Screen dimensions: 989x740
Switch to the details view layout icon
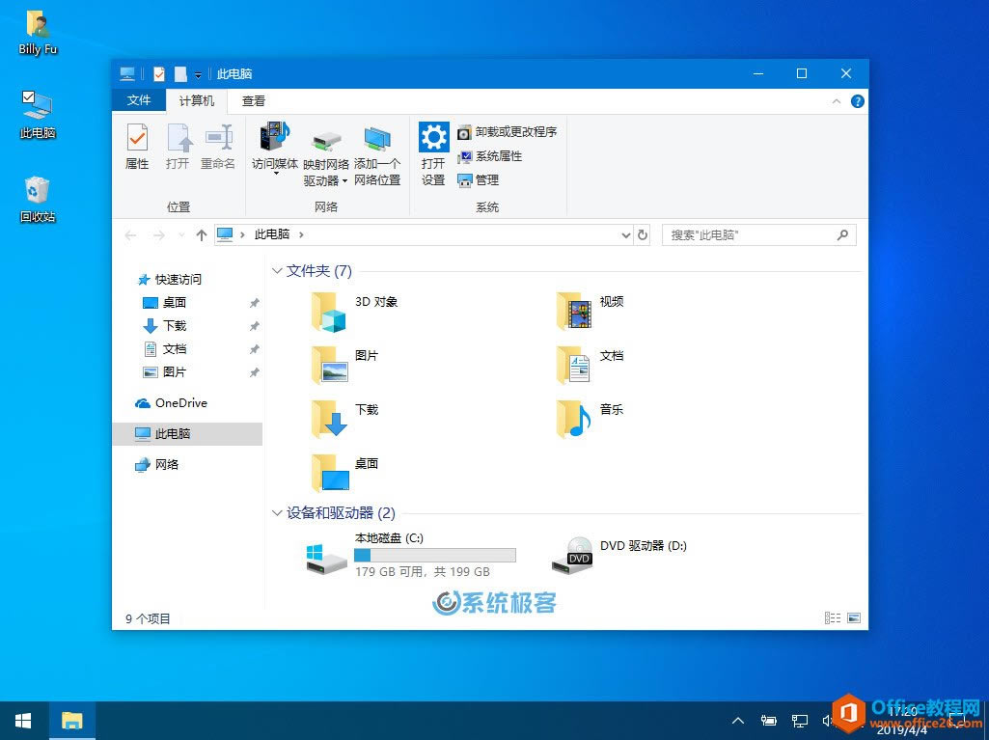click(833, 617)
